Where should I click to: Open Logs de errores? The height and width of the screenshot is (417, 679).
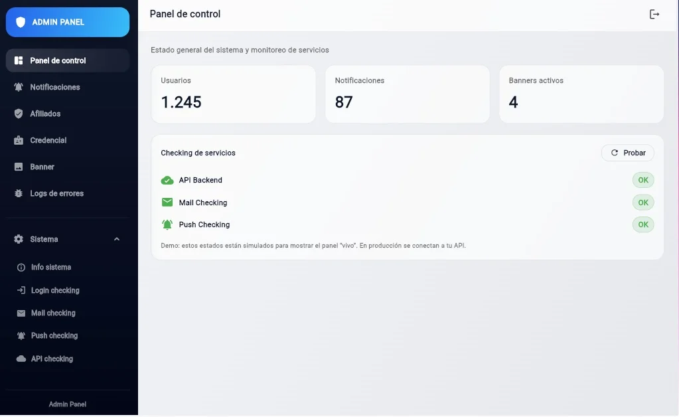[68, 194]
